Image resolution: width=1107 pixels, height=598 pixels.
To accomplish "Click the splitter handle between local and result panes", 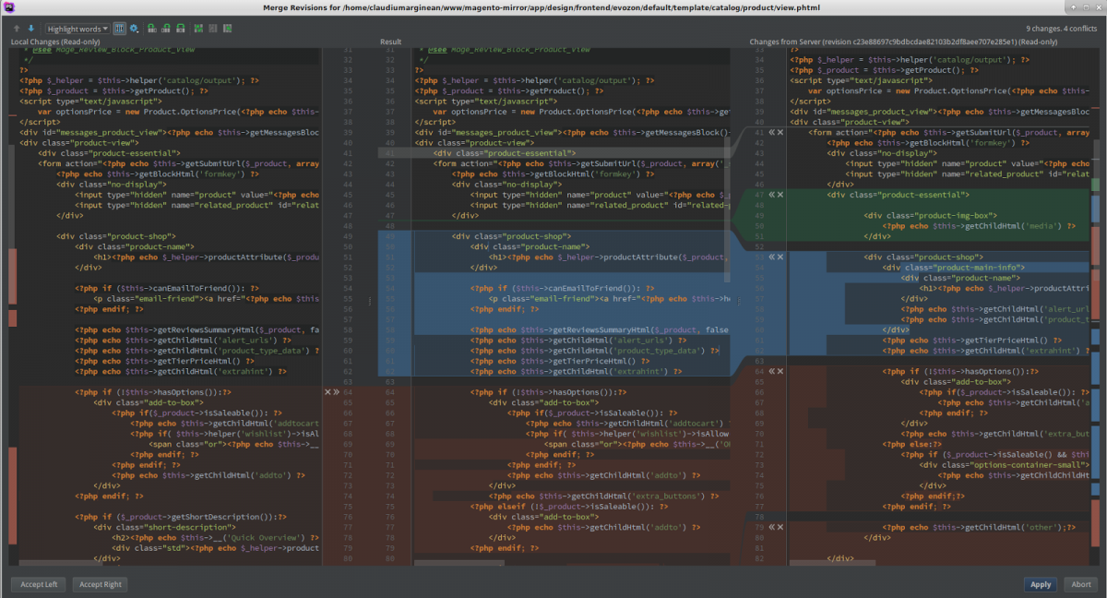I will tap(371, 301).
